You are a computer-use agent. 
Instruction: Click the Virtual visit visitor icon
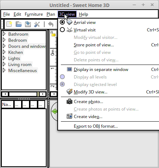[69, 30]
